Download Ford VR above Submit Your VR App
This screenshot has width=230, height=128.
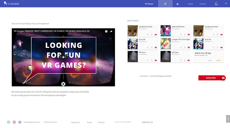pos(217,47)
